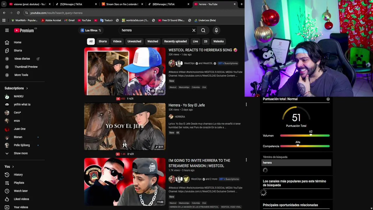The image size is (373, 210).
Task: Play the Yo Soy El Jefe thumbnail
Action: point(125,127)
